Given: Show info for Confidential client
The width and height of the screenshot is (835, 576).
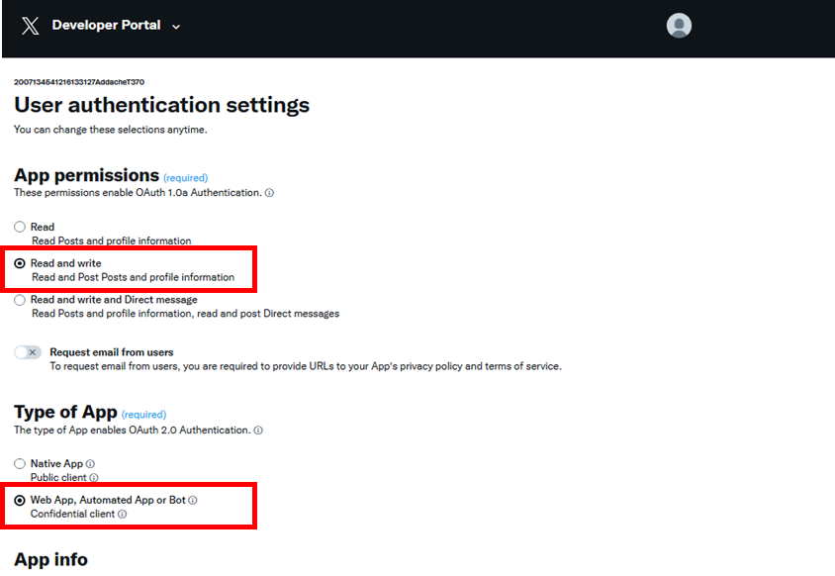Looking at the screenshot, I should [x=122, y=515].
